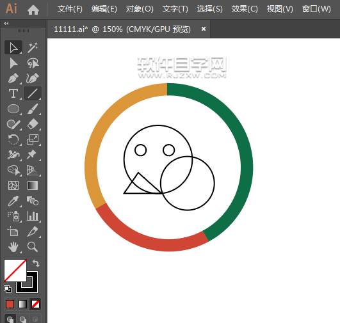Screen dimensions: 340x323
Task: Collapse the toolbar with double arrows
Action: coord(6,24)
